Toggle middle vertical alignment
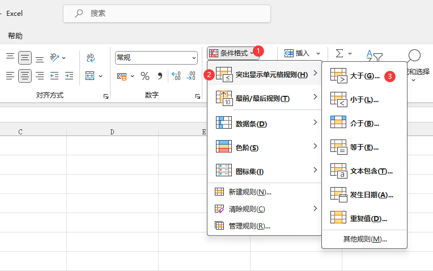 pos(25,58)
